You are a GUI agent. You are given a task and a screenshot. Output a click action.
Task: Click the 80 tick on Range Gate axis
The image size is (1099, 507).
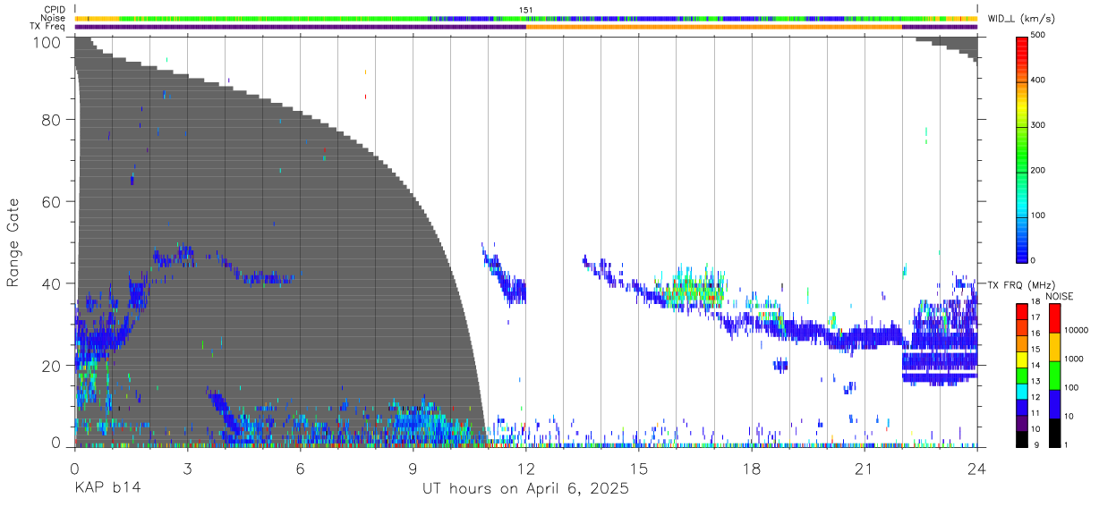point(52,120)
